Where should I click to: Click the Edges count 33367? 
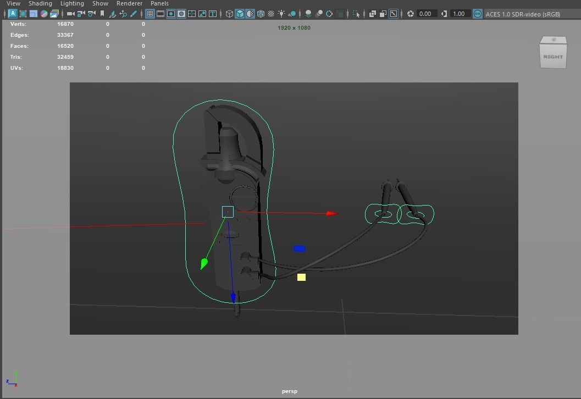[x=65, y=35]
